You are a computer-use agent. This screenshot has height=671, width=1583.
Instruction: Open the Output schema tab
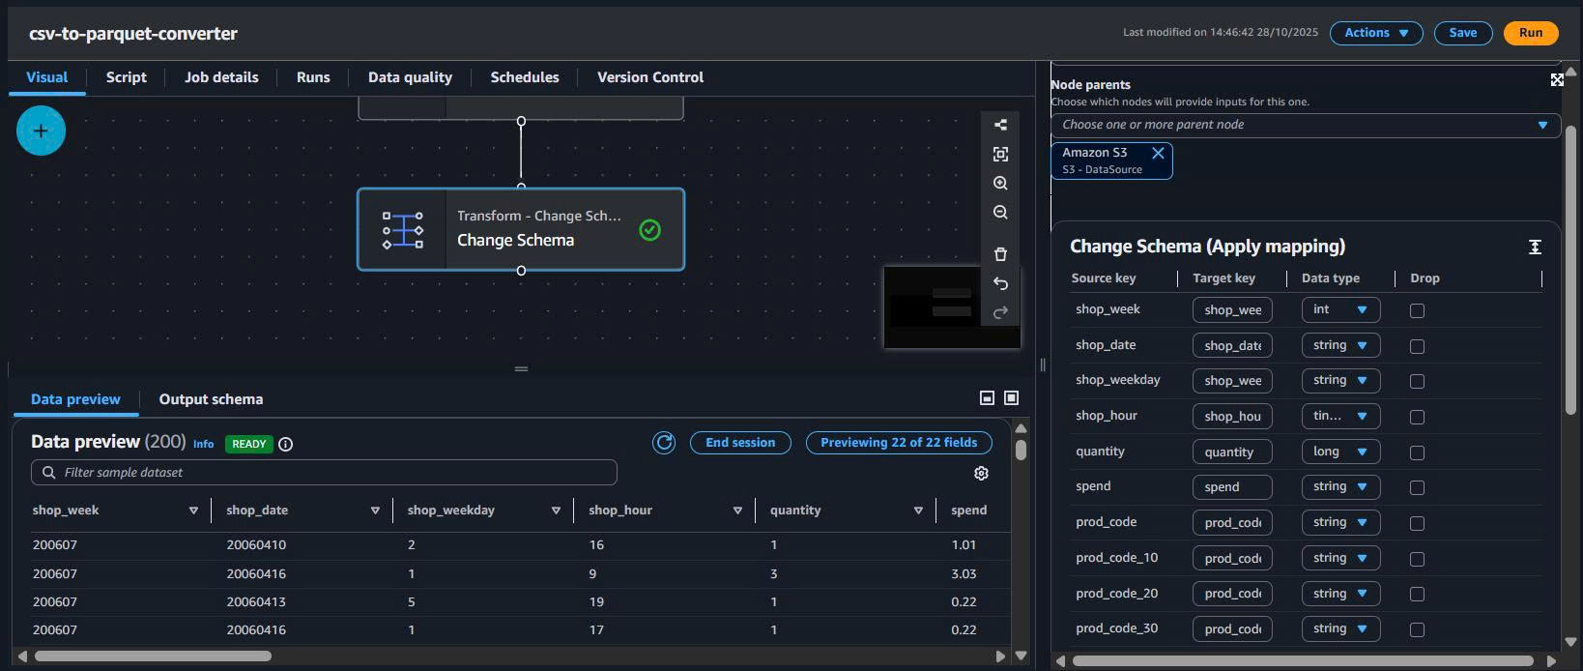point(211,399)
